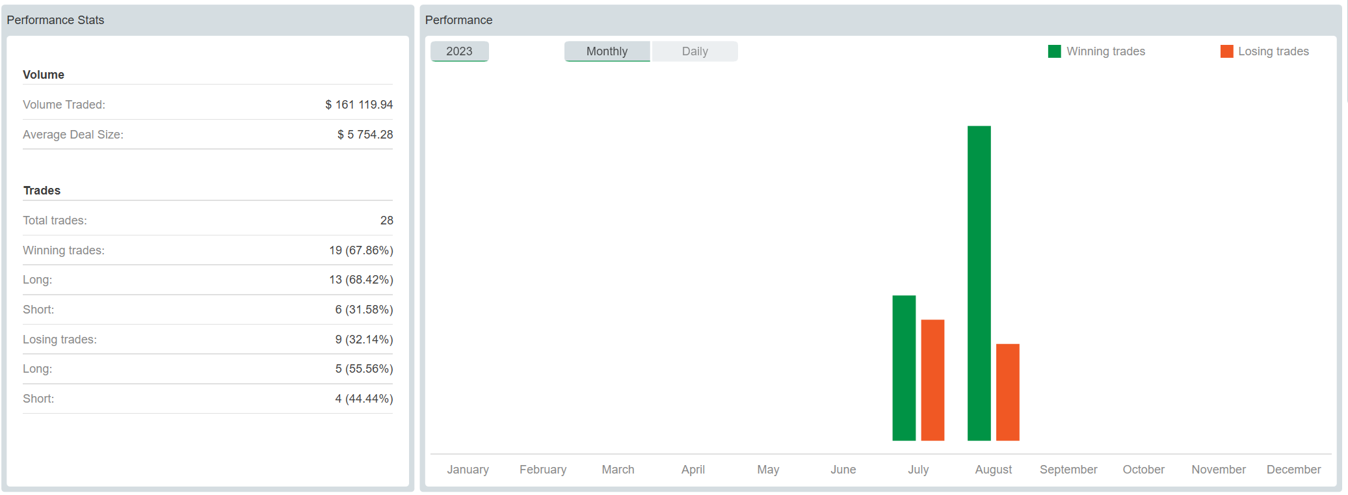Click the value 13 (68.42%)
This screenshot has height=495, width=1348.
click(361, 280)
